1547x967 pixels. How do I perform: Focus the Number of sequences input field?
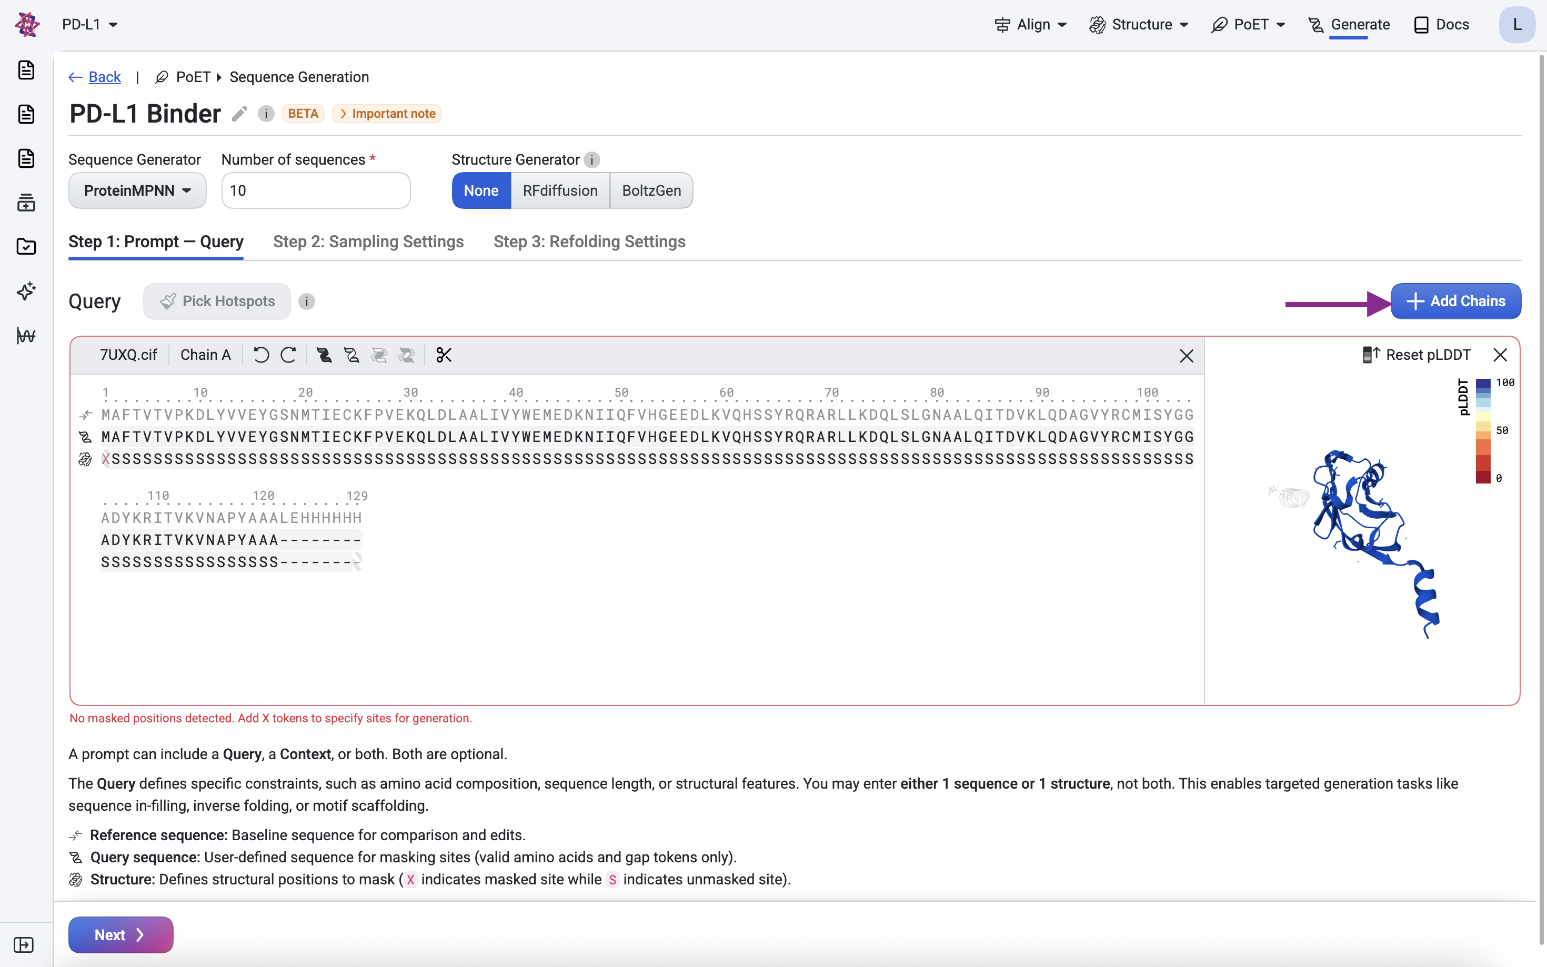pyautogui.click(x=316, y=190)
